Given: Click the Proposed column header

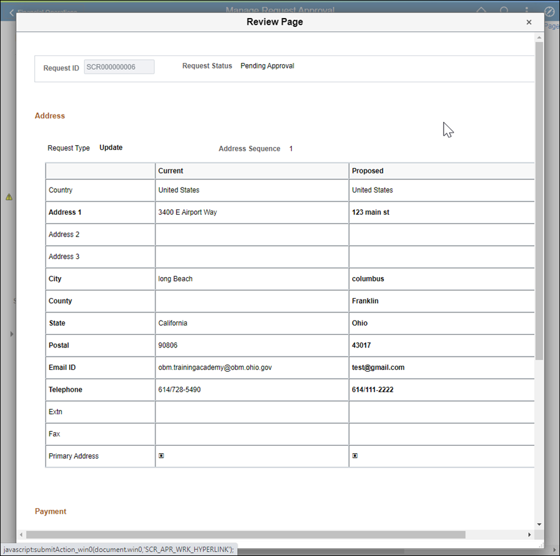Looking at the screenshot, I should pyautogui.click(x=368, y=171).
